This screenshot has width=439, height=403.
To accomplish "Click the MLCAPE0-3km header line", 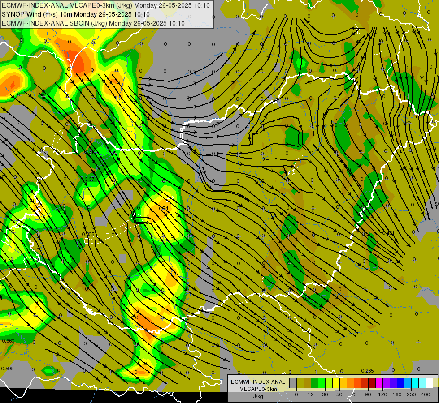I will tap(106, 5).
